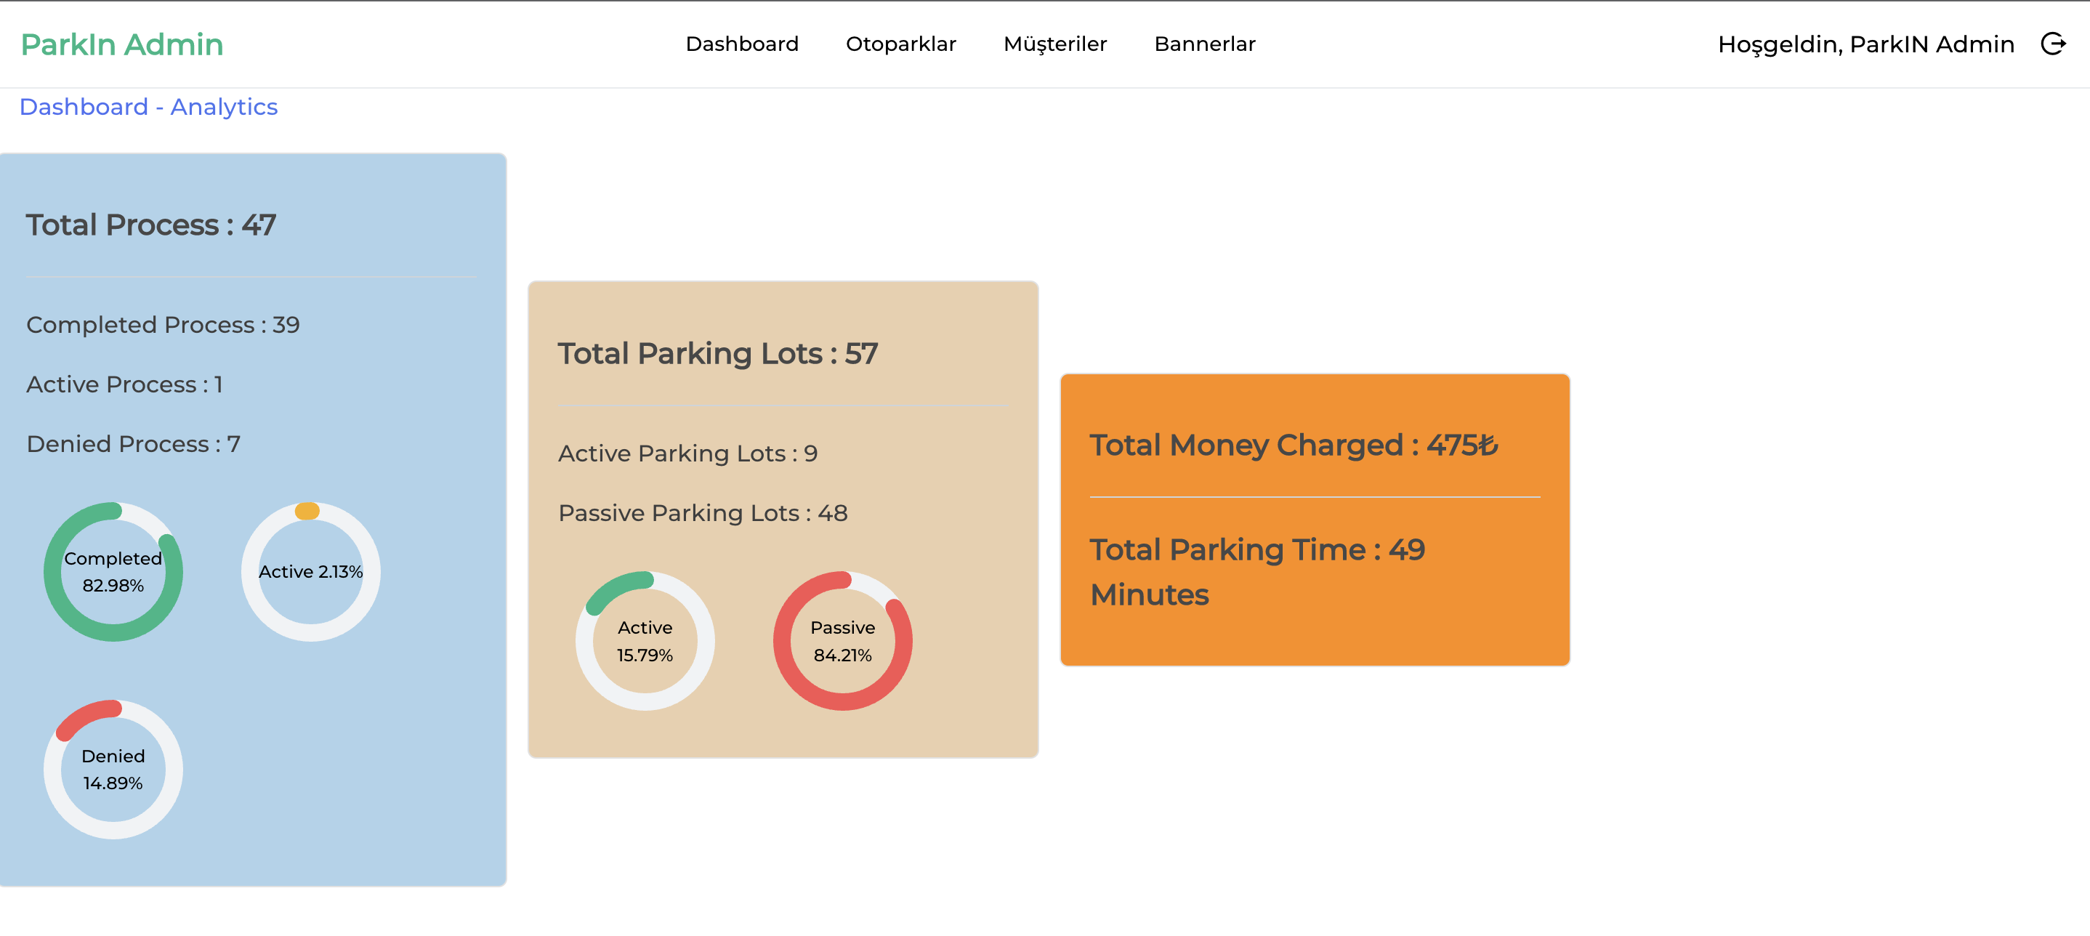The image size is (2090, 936).
Task: Open the Dashboard menu item
Action: [x=743, y=44]
